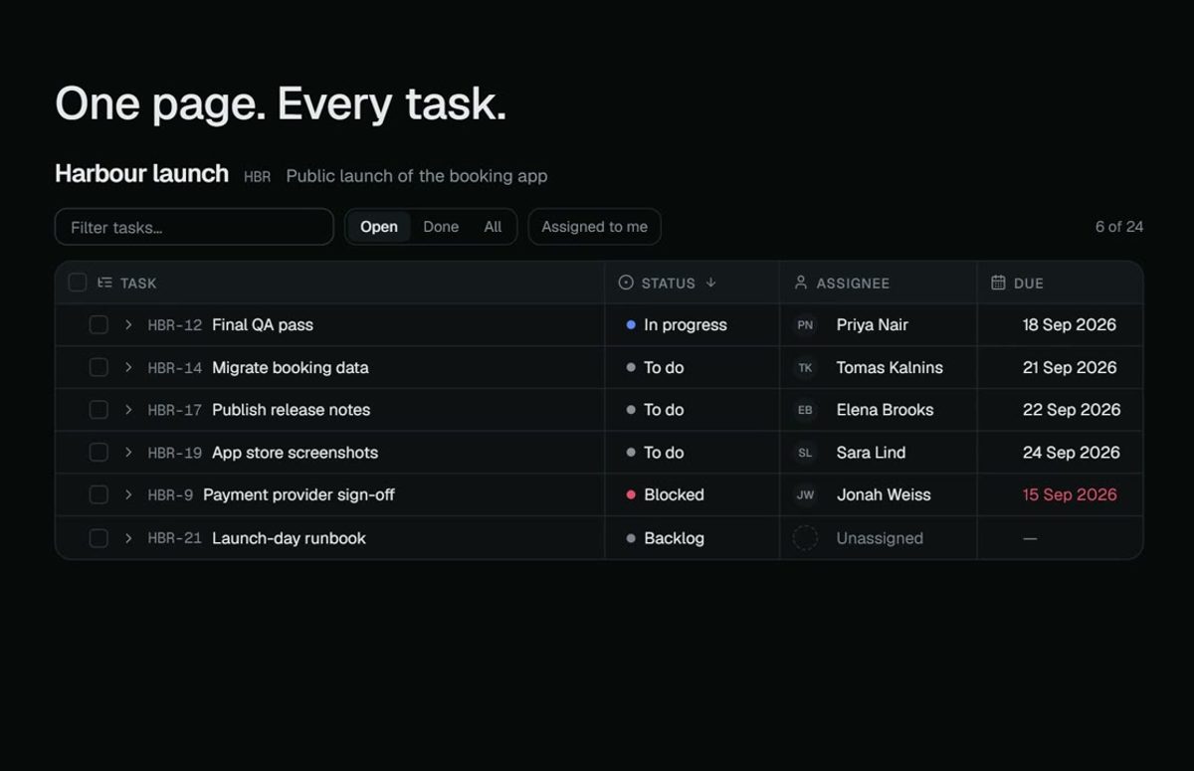Screen dimensions: 1194x771
Task: Switch to the Done tab
Action: [x=441, y=227]
